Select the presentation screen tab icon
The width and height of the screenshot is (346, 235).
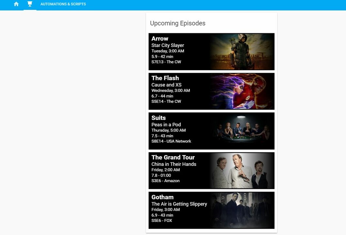click(30, 4)
